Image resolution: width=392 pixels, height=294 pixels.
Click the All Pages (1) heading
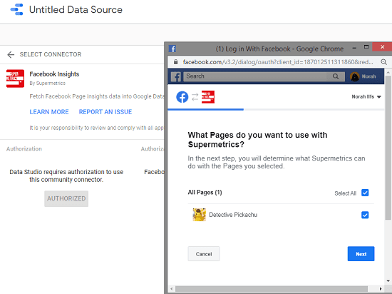tap(205, 193)
